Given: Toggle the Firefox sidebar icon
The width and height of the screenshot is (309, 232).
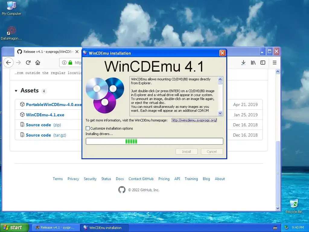Looking at the screenshot, I should click(263, 63).
